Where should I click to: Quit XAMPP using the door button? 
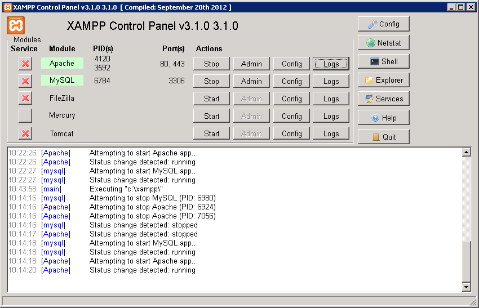(x=383, y=137)
